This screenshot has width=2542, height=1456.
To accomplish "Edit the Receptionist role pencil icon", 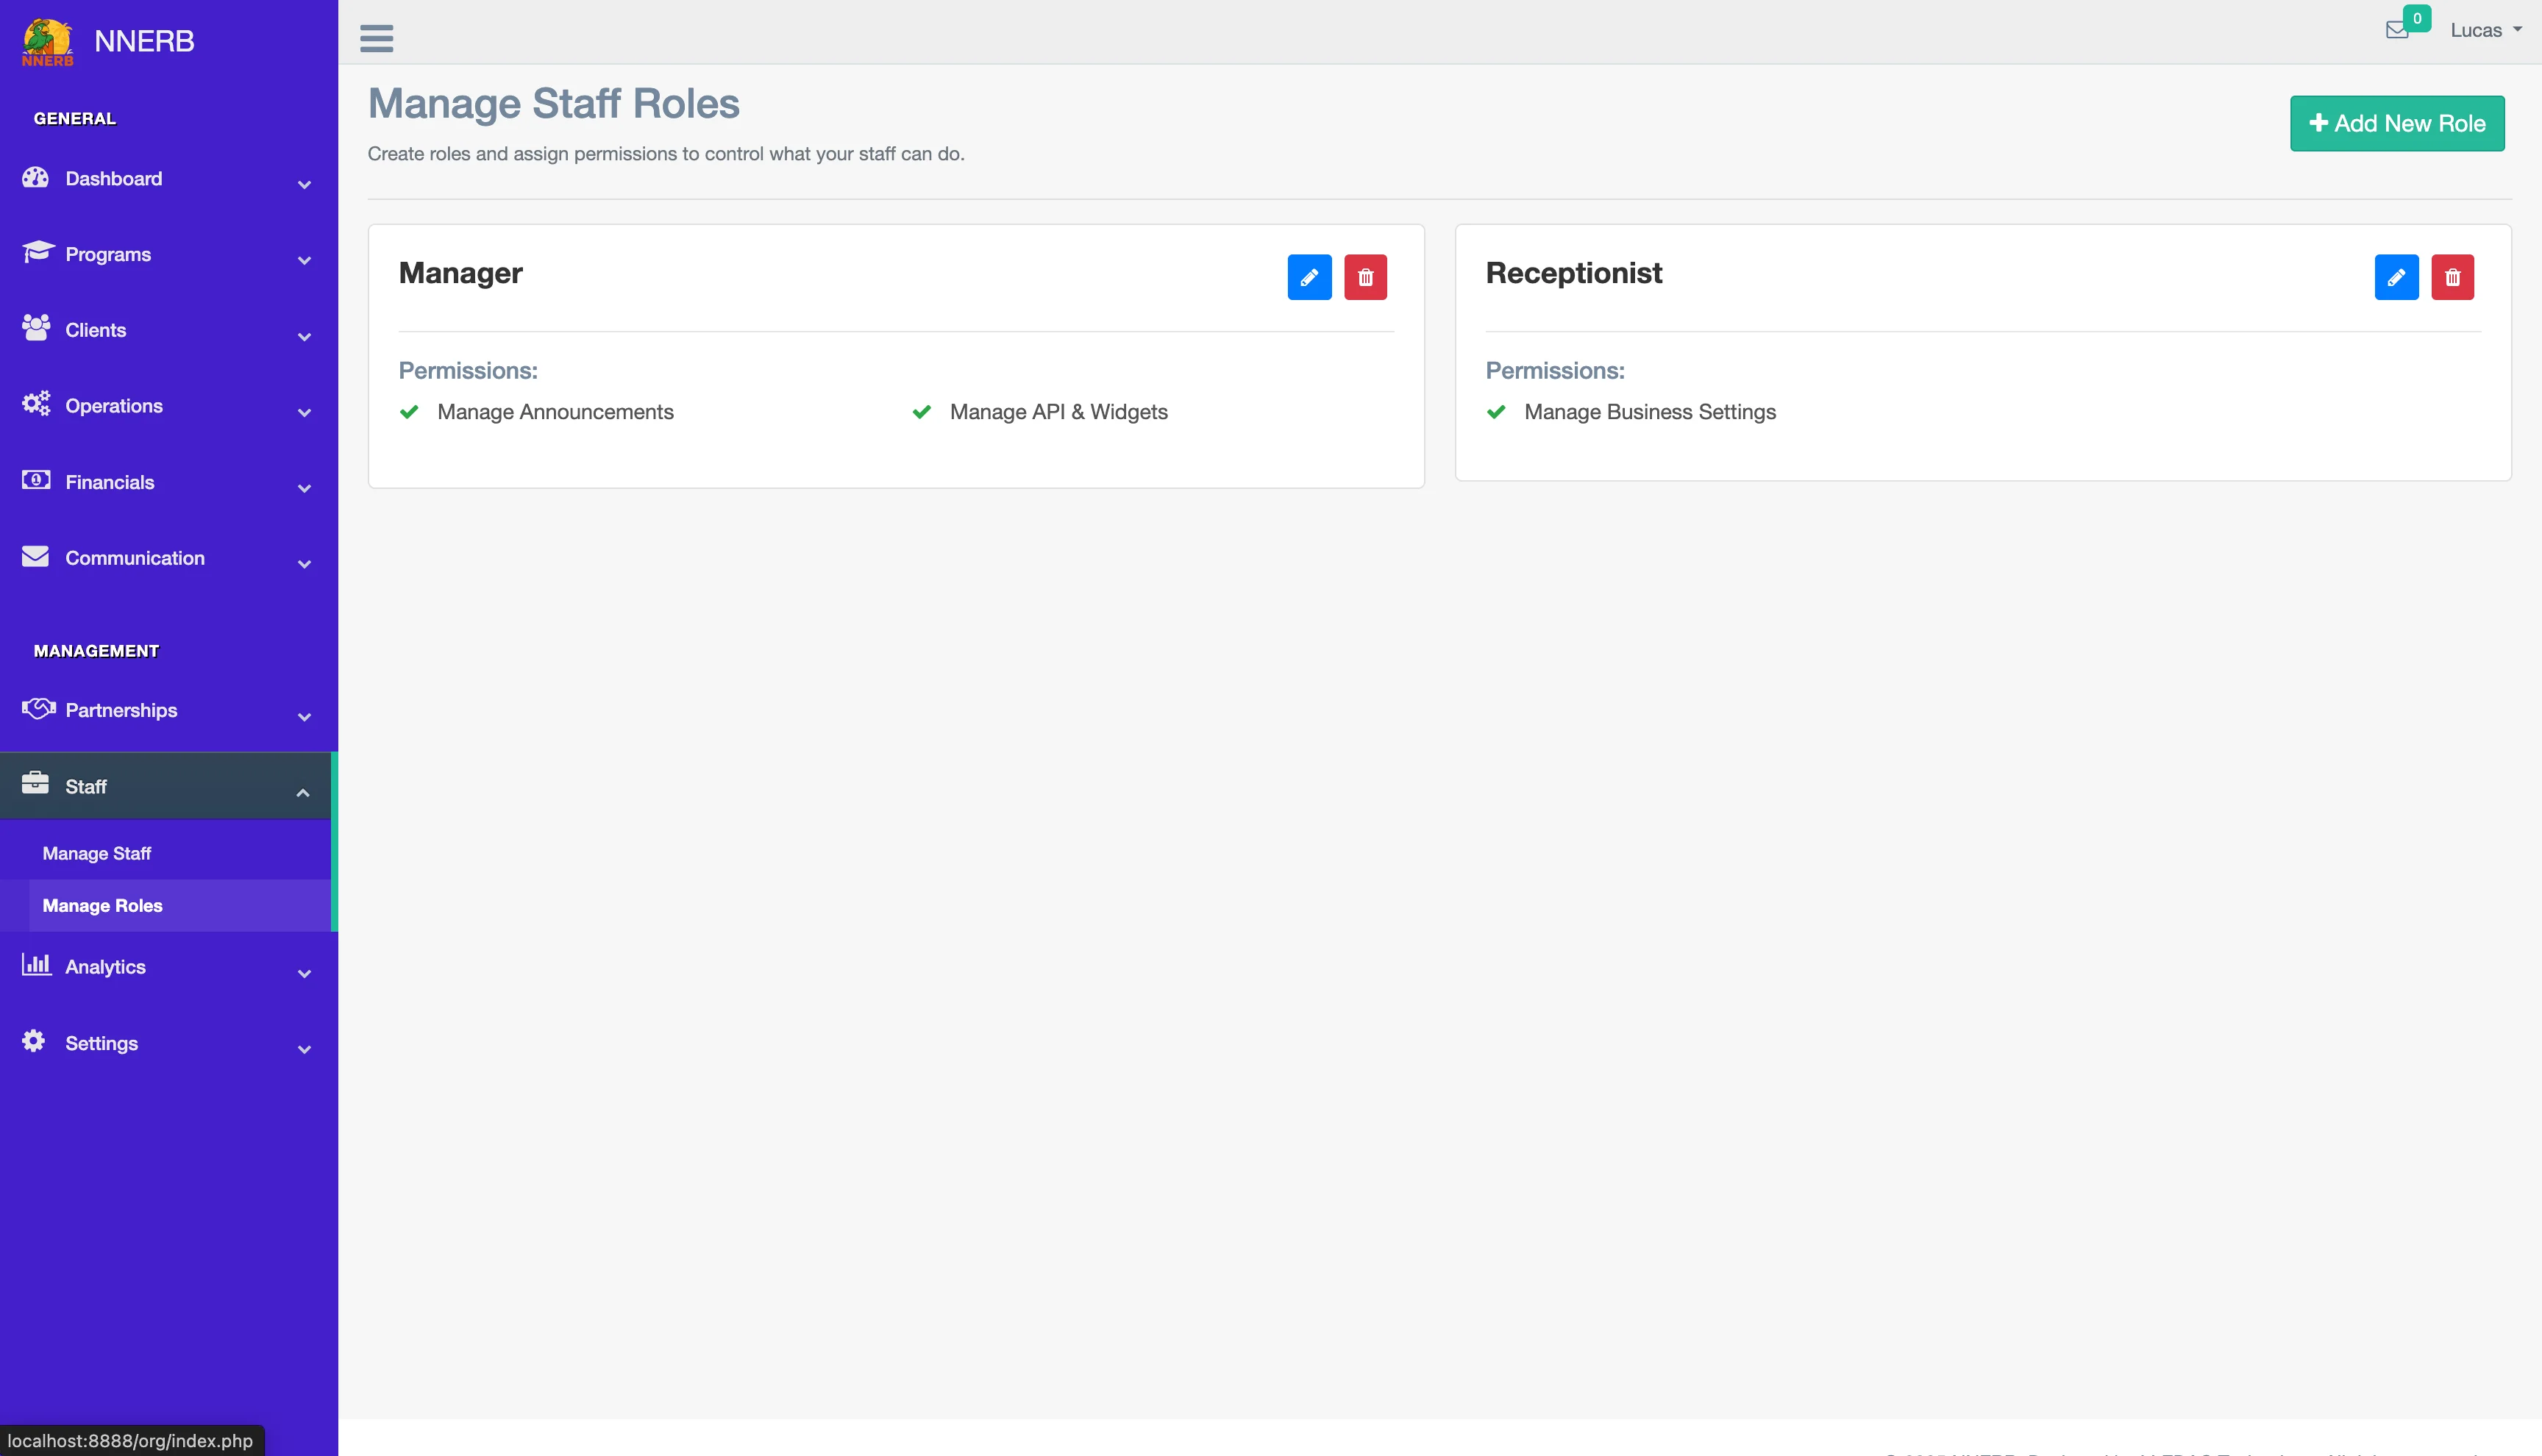I will tap(2396, 277).
